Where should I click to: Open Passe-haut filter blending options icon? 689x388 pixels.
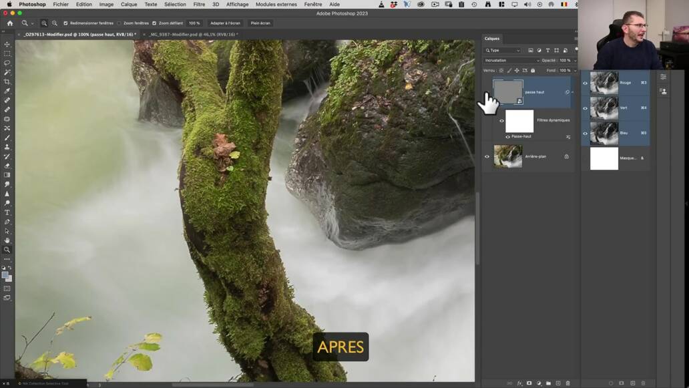click(567, 137)
